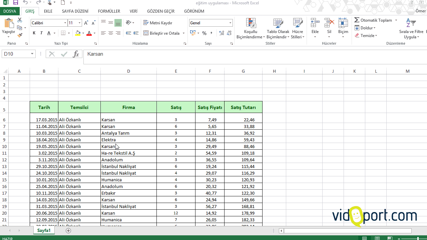Toggle Bold (K) formatting
Image resolution: width=427 pixels, height=240 pixels.
click(x=34, y=33)
